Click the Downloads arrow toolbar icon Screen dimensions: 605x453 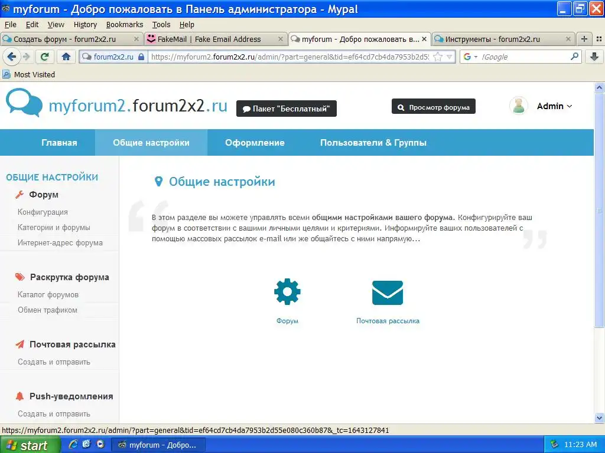coord(594,57)
